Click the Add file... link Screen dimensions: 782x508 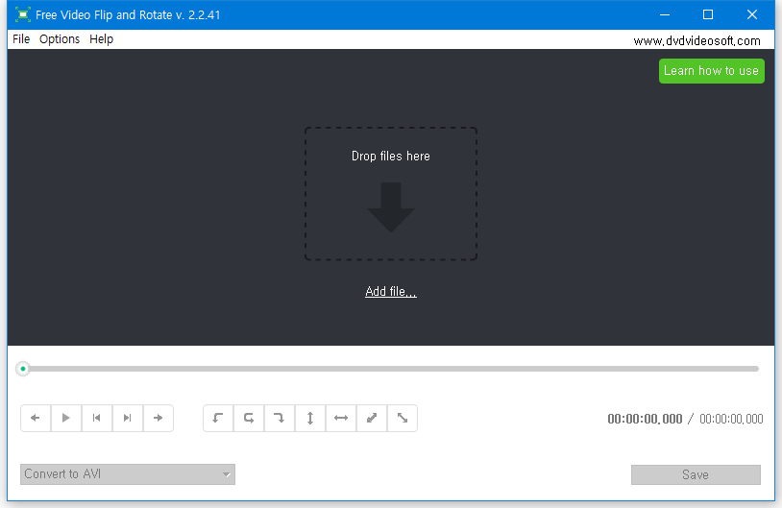click(390, 291)
